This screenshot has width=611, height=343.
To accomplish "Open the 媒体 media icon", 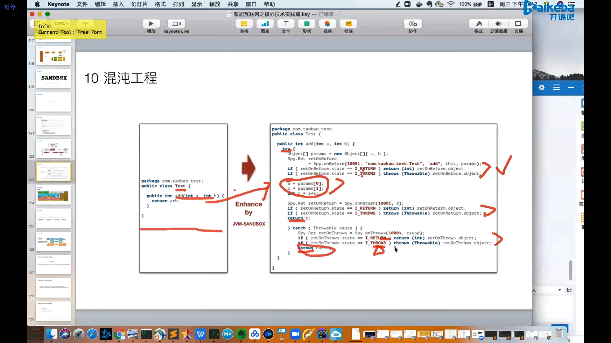I will [x=327, y=24].
